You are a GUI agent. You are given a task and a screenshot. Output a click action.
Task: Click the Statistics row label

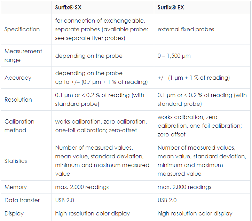click(x=16, y=161)
